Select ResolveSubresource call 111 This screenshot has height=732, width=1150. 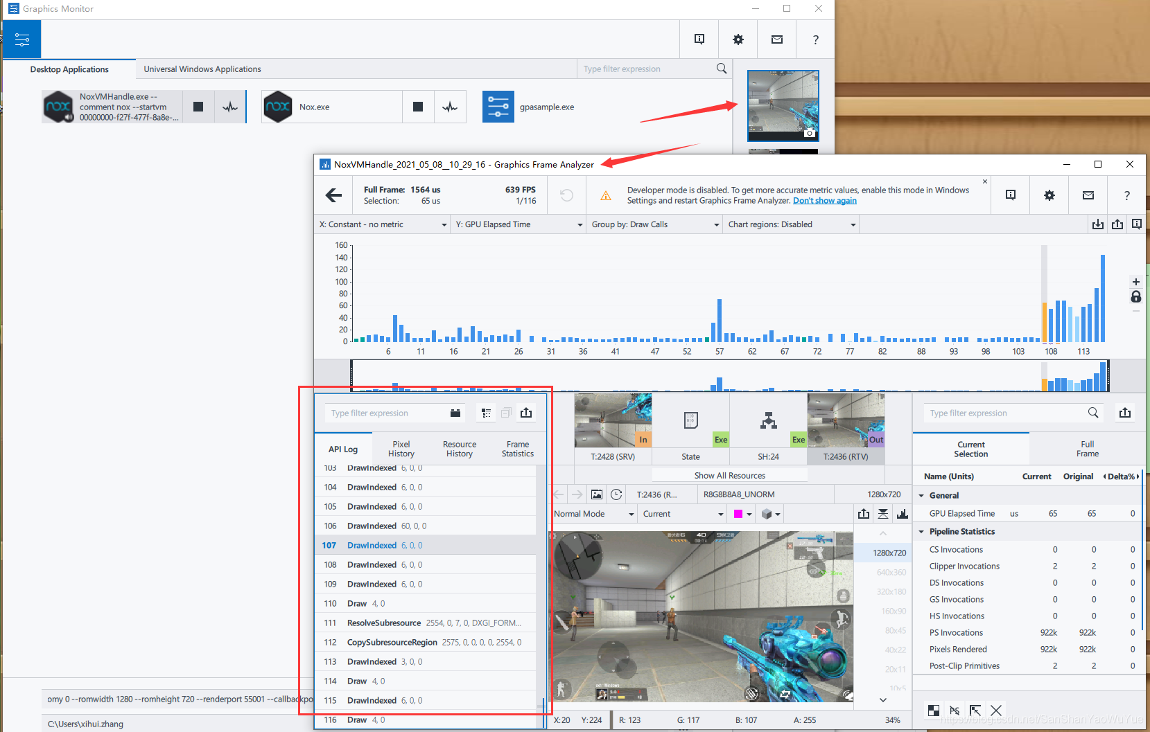[x=426, y=623]
